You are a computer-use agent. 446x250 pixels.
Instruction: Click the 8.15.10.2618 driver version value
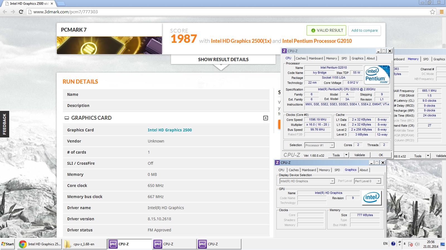coord(159,219)
